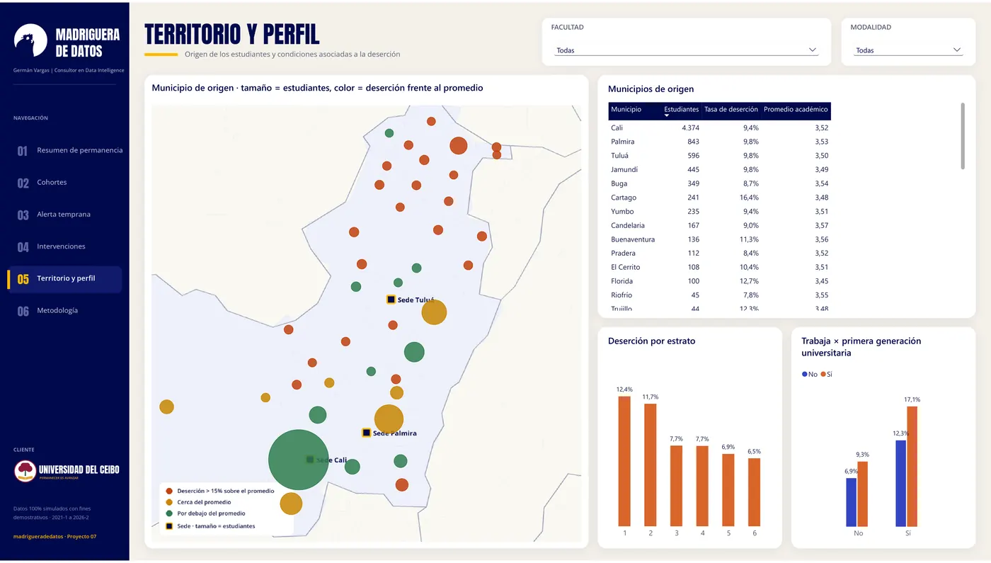This screenshot has width=991, height=563.
Task: Click green legend dot for Por debajo del promedio
Action: pyautogui.click(x=169, y=513)
